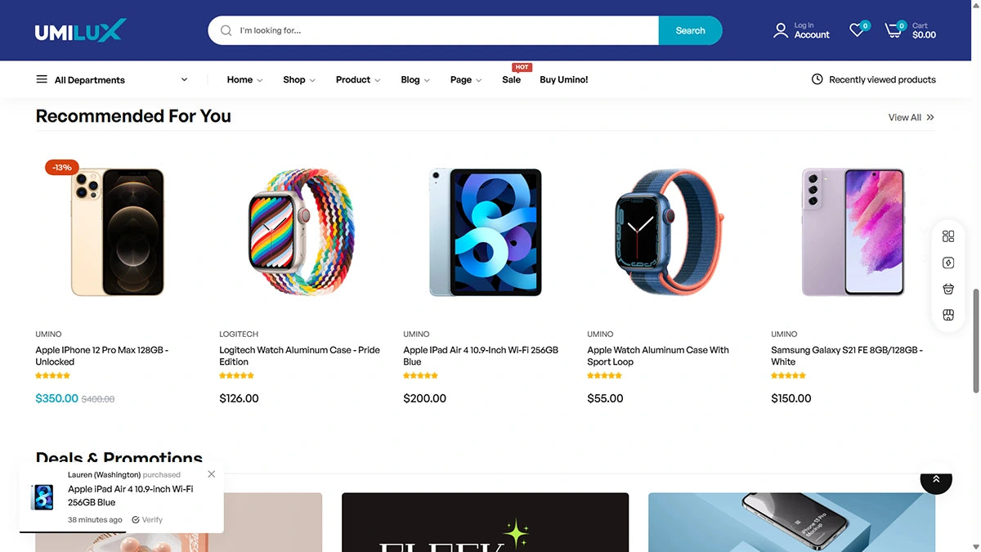Click the account user icon

point(781,31)
